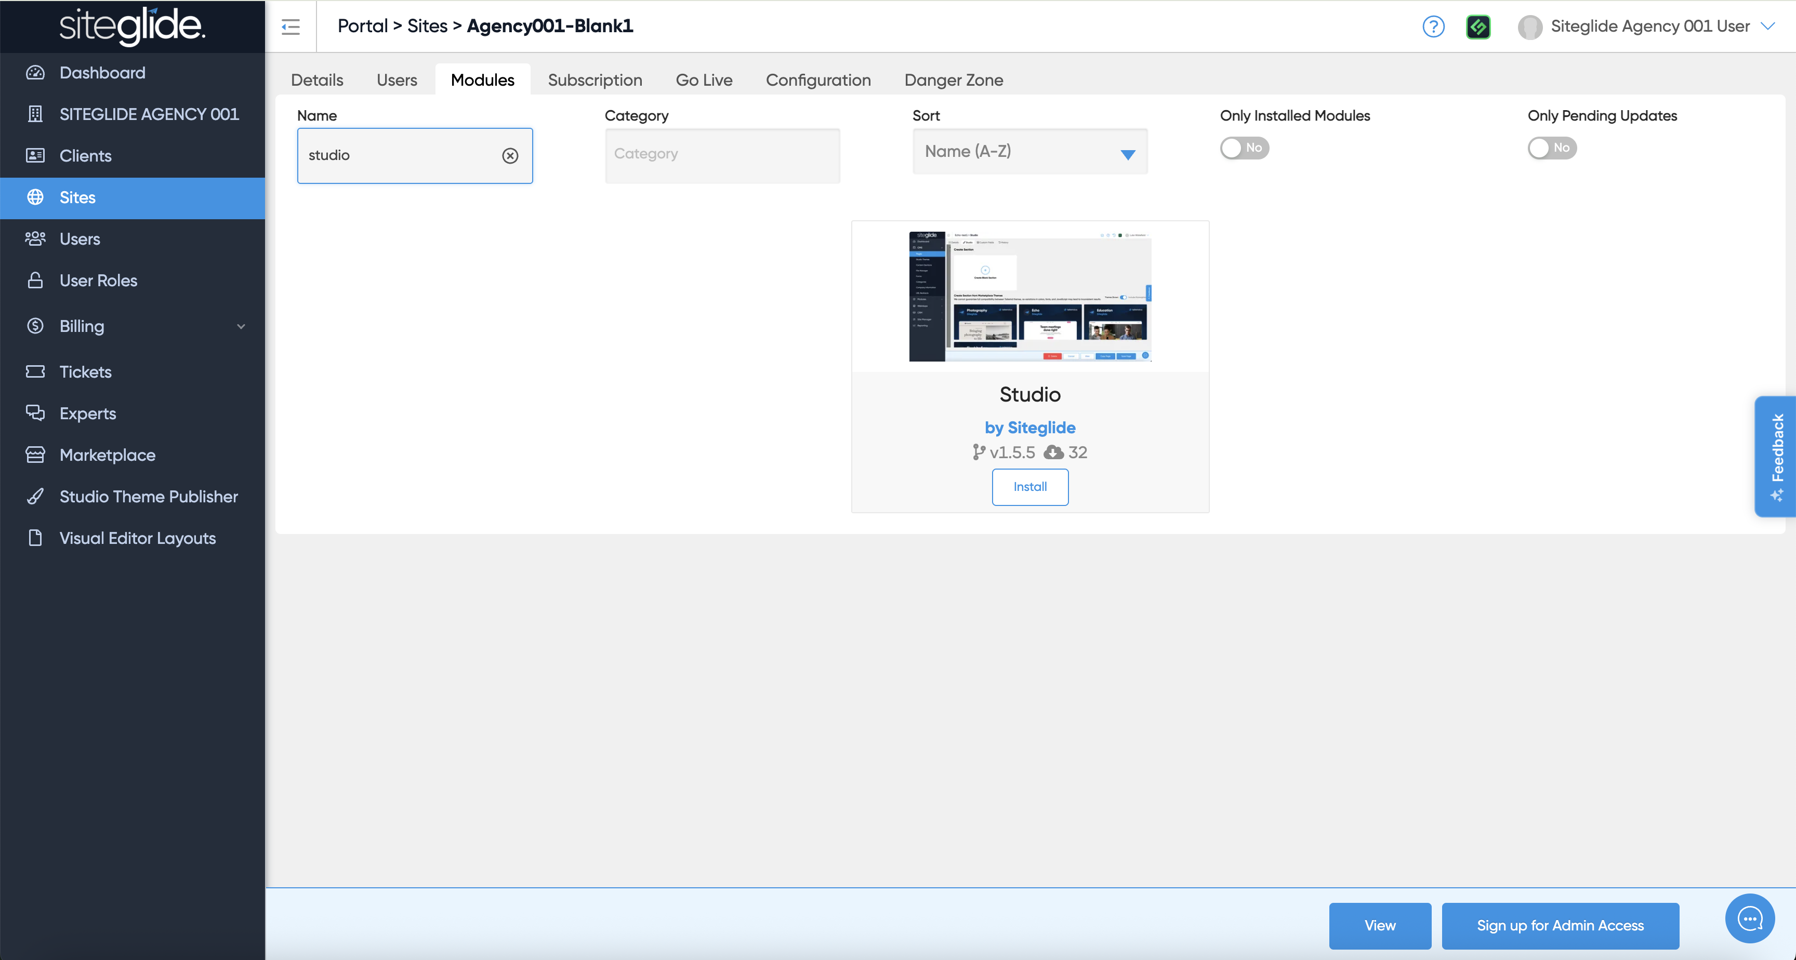Switch to the Danger Zone tab
Screen dimensions: 1796x960
pos(953,80)
